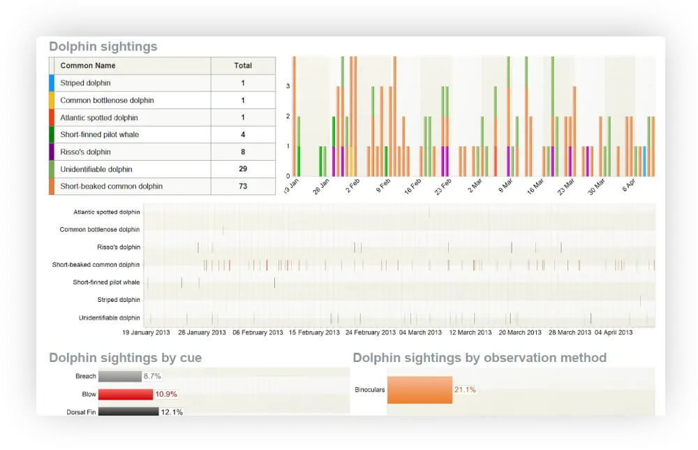Click the 21.1% Binoculars value label
The width and height of the screenshot is (698, 450).
(x=465, y=390)
